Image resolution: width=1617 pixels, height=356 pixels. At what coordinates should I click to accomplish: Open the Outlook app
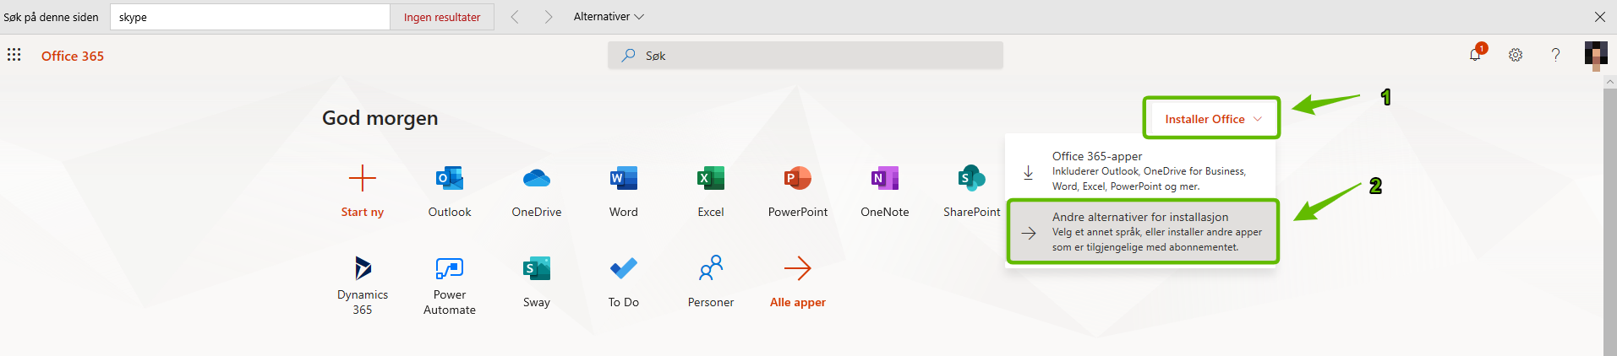(x=450, y=192)
